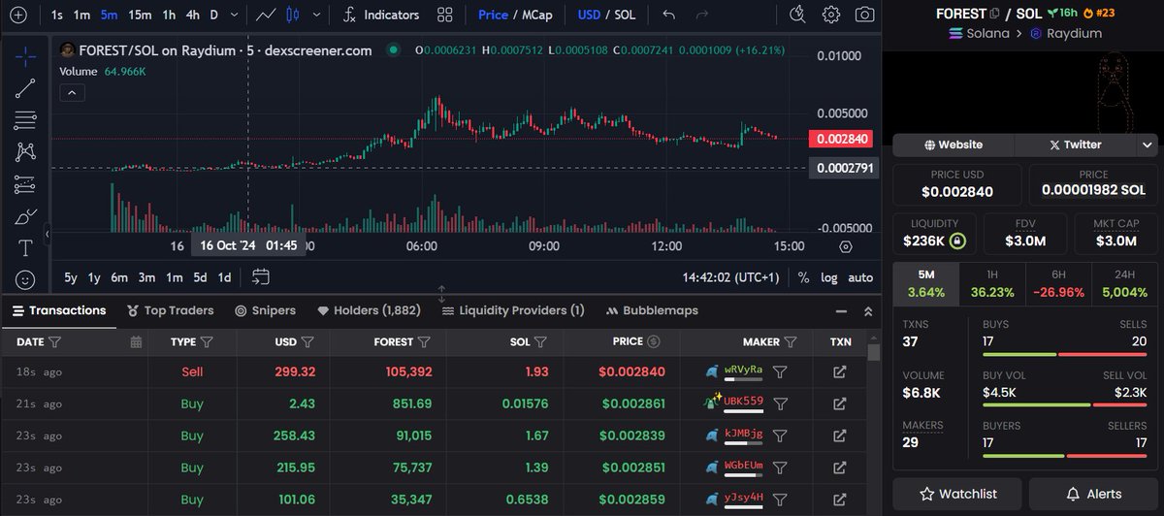Select the trend line drawing tool
Screen dimensions: 1164x516
(x=25, y=88)
